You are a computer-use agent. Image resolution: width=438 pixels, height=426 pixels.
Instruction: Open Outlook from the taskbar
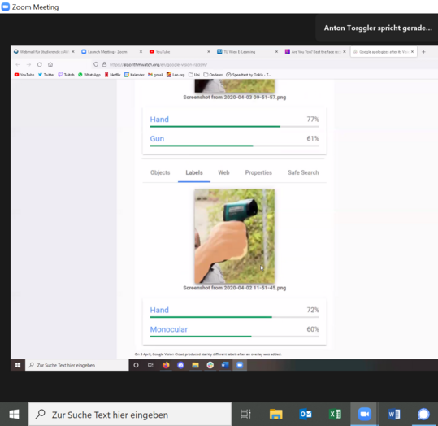point(306,414)
